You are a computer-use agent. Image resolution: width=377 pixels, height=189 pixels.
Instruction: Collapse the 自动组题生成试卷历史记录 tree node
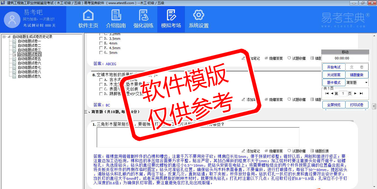pyautogui.click(x=4, y=37)
